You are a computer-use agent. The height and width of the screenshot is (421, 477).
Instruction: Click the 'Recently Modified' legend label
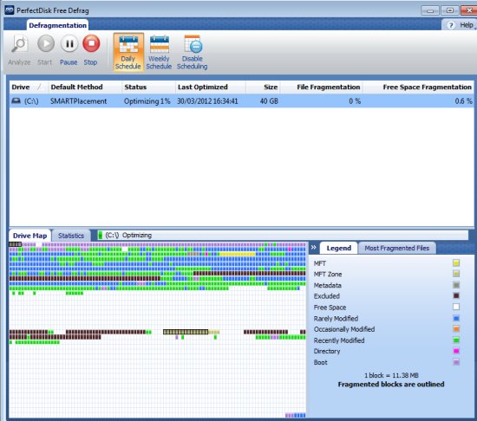(x=339, y=340)
